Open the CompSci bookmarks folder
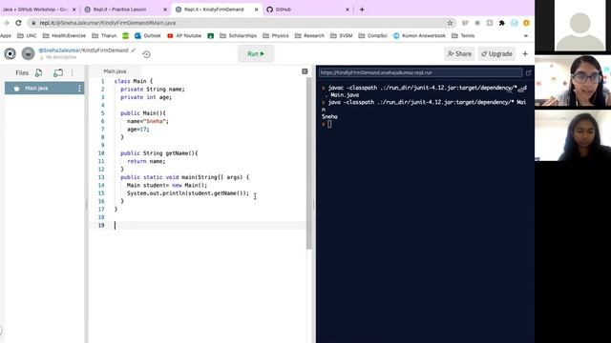Screen dimensions: 611x343 [372, 36]
